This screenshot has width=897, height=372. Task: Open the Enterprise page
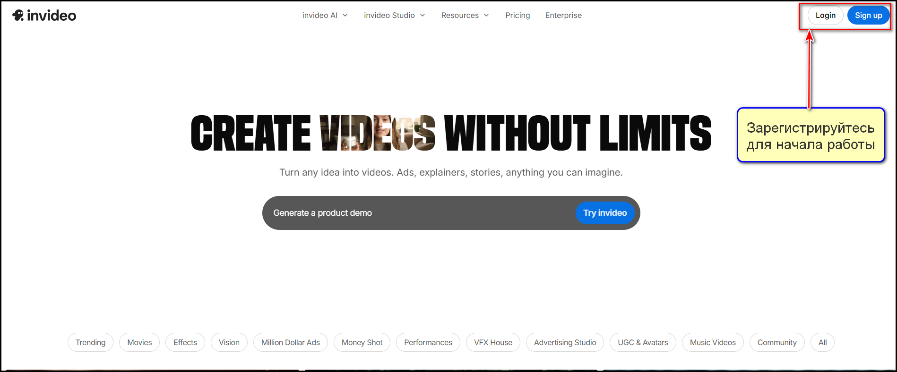(563, 15)
